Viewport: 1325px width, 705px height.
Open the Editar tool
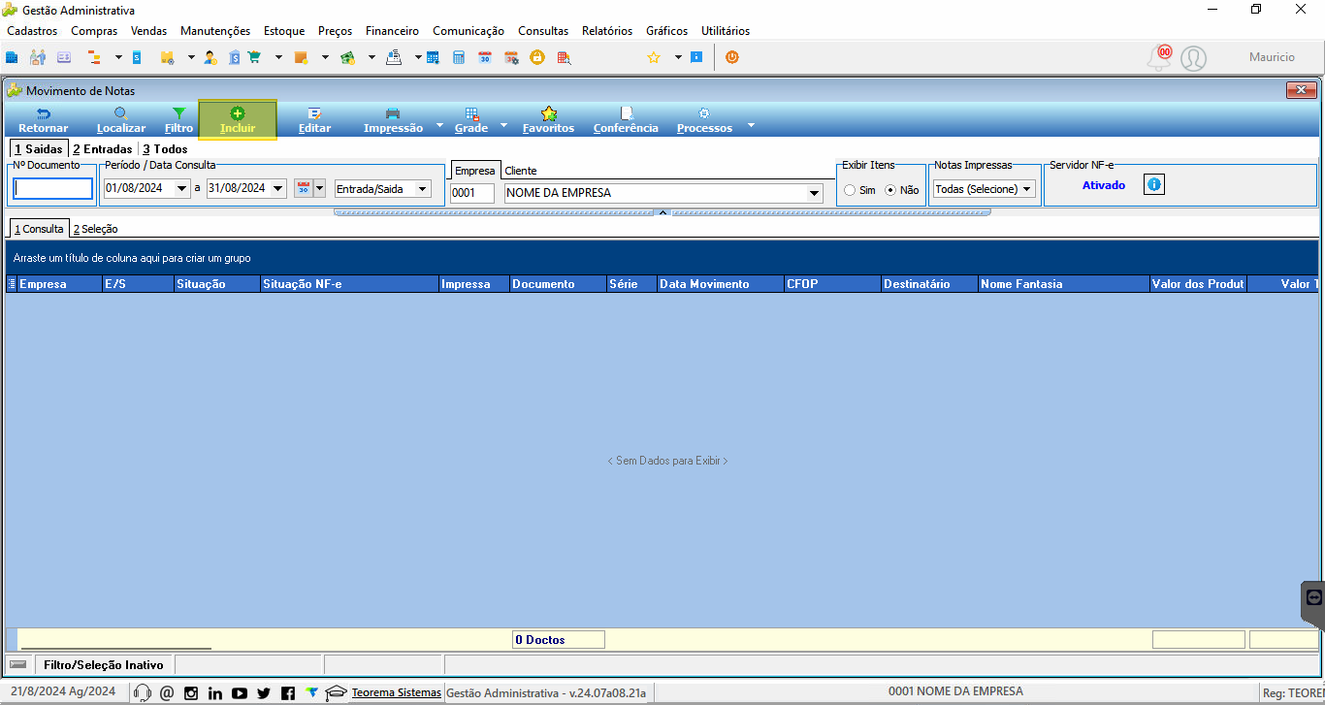314,120
